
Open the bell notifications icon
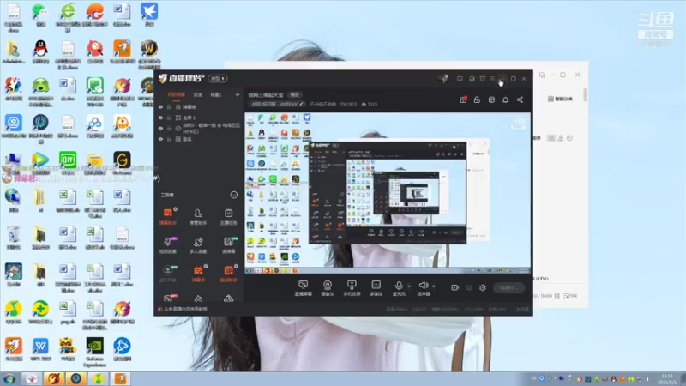point(505,100)
